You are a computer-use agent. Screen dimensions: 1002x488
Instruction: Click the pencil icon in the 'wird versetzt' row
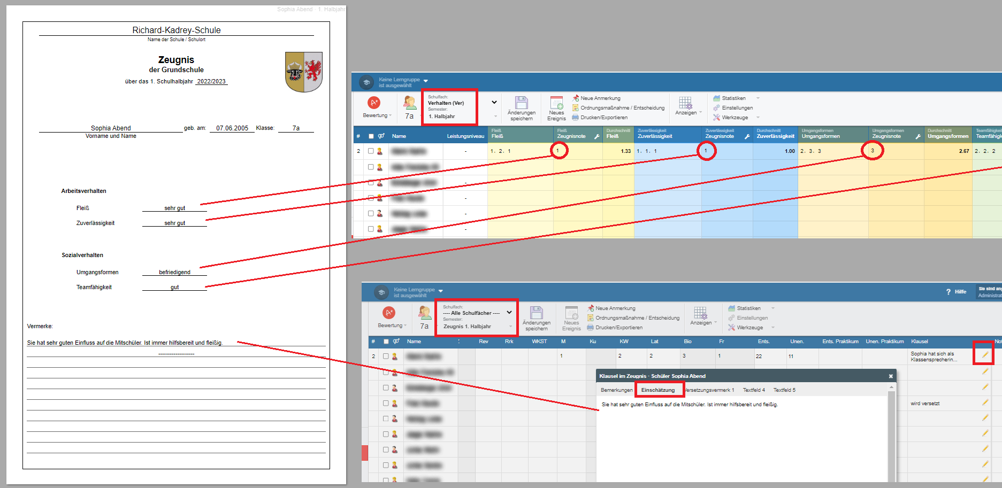click(x=985, y=402)
